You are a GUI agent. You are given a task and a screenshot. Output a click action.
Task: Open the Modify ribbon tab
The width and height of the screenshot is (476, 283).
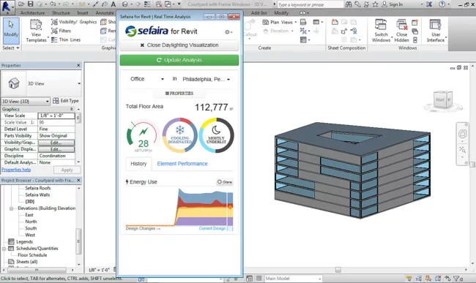pos(281,13)
